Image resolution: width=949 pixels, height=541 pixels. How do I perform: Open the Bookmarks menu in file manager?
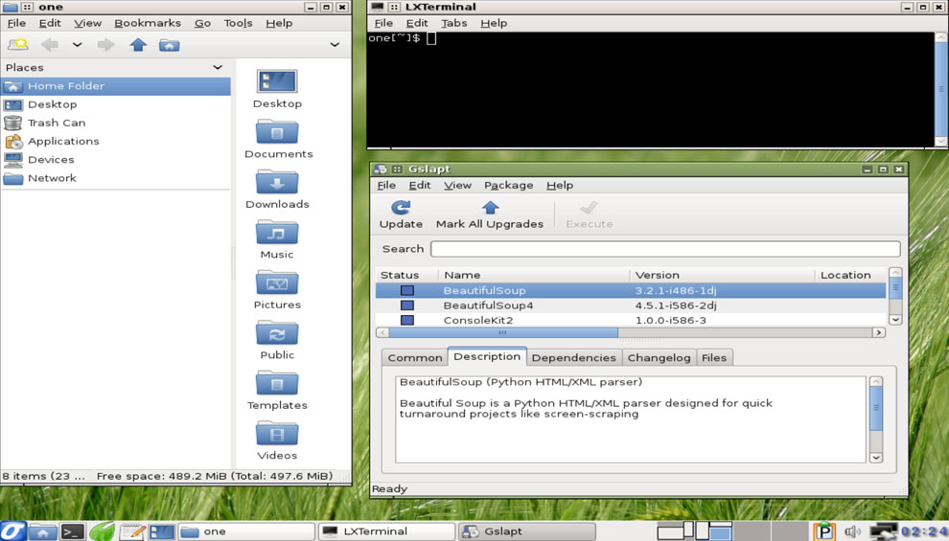pyautogui.click(x=148, y=23)
